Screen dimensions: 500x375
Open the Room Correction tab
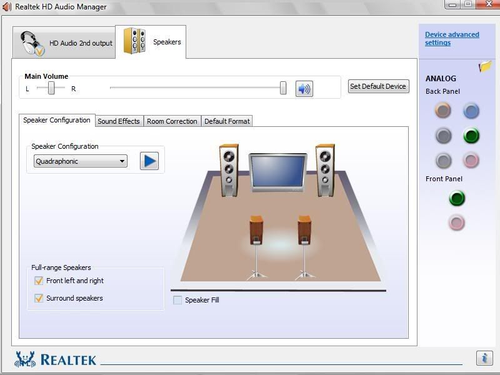[x=172, y=121]
